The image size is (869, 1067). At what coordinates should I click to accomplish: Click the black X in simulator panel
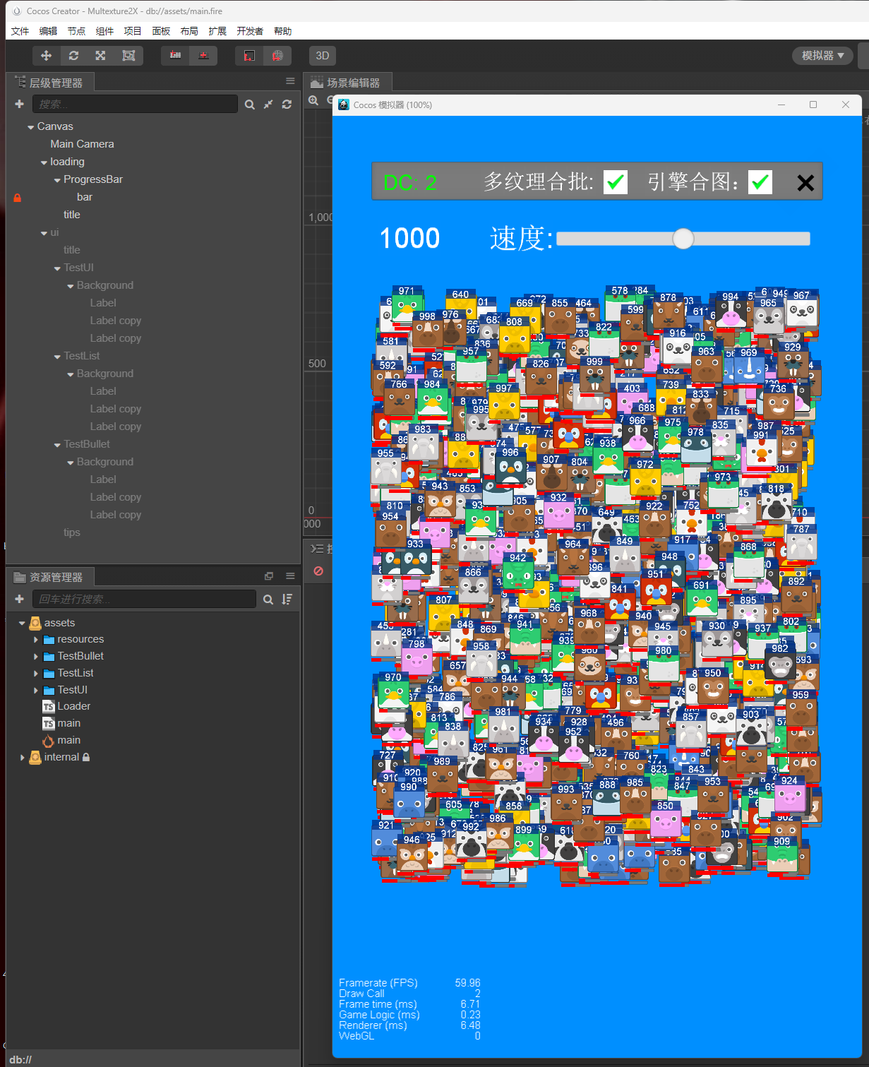pyautogui.click(x=805, y=183)
